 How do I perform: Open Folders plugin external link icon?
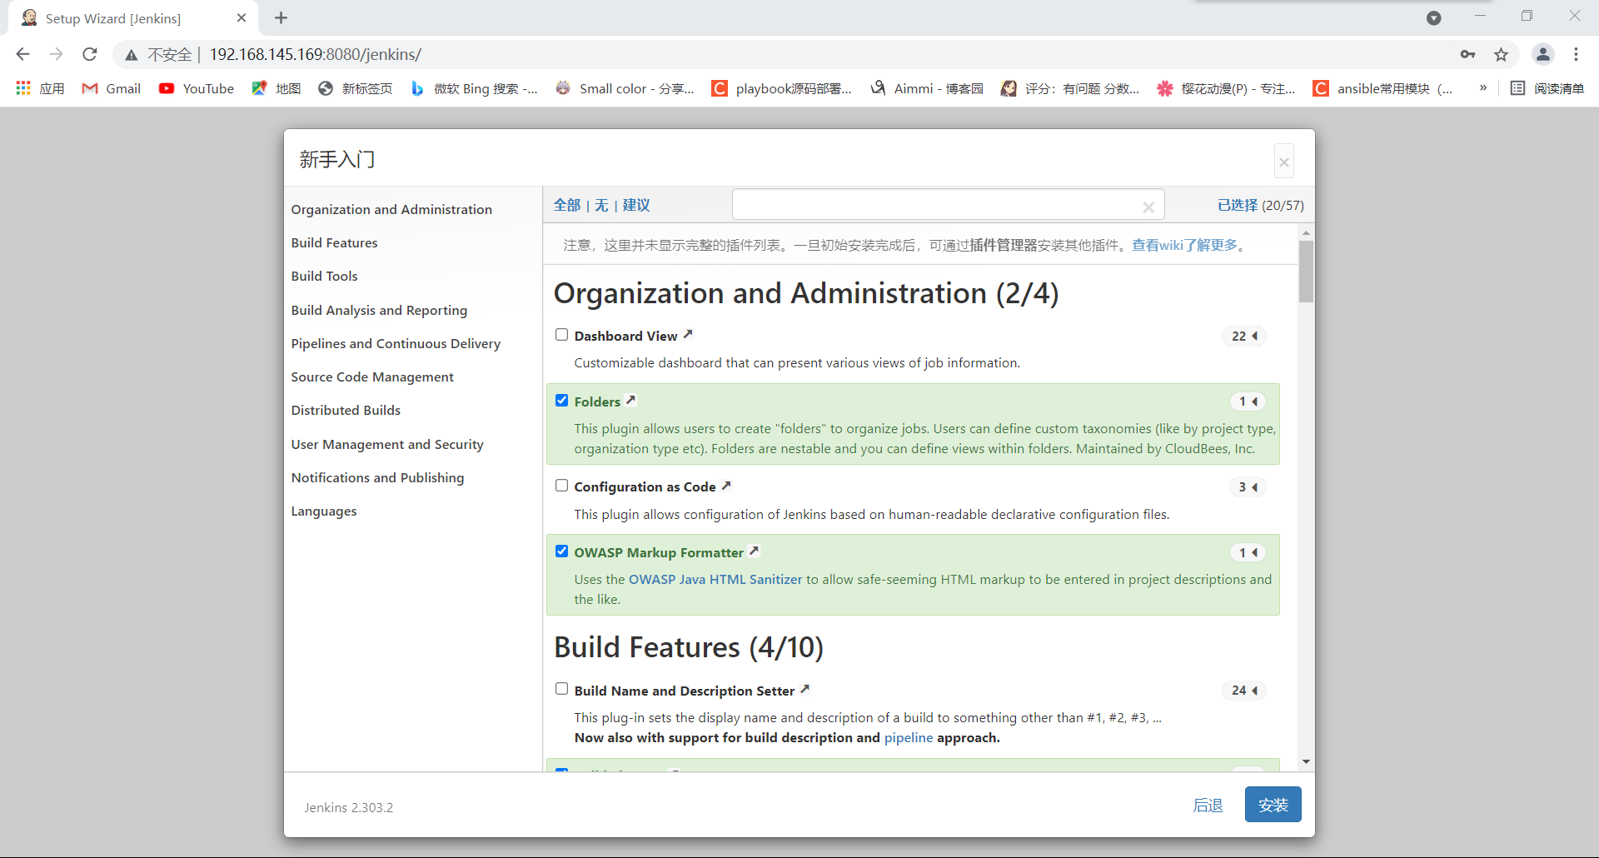[631, 401]
